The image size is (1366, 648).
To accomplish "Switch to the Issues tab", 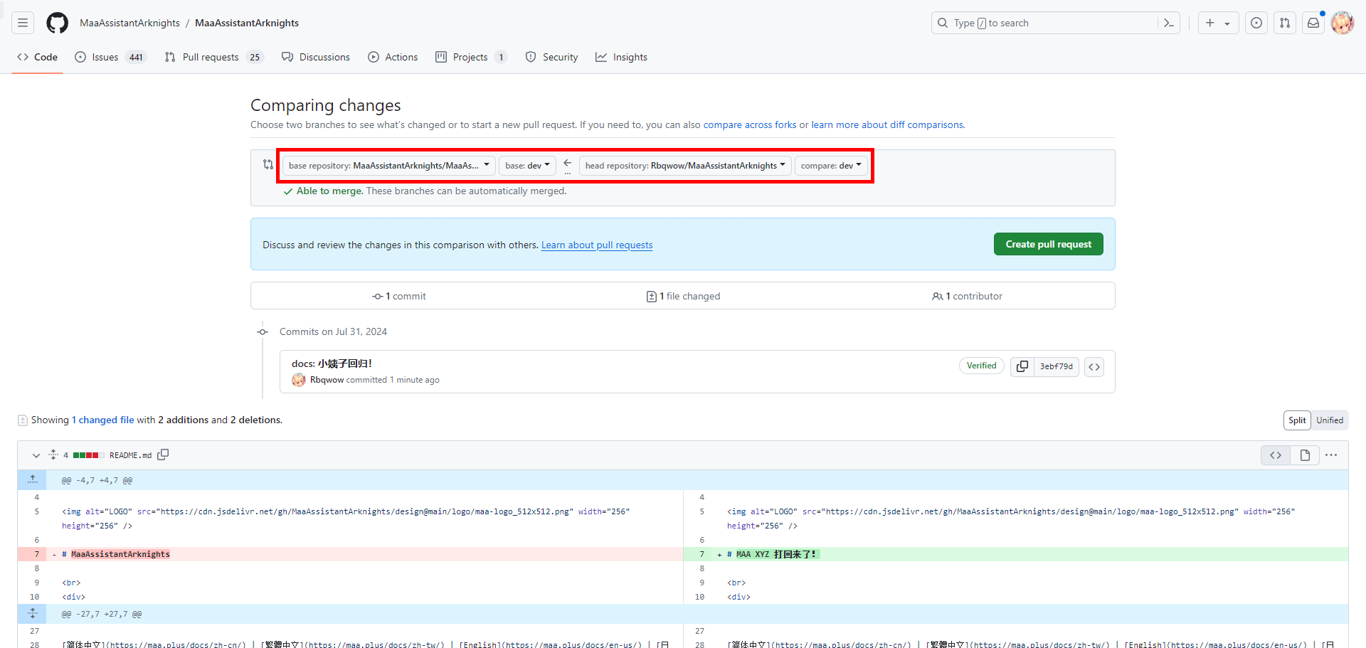I will click(x=110, y=57).
